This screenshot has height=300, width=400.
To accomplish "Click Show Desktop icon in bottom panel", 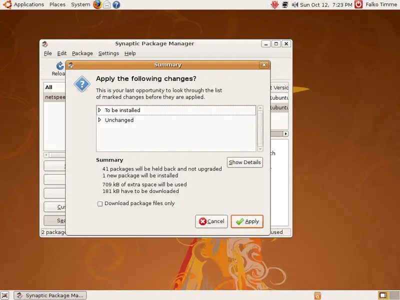I will [4, 295].
